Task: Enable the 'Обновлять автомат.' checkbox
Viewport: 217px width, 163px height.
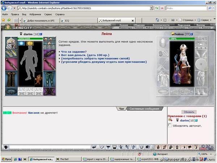Action: [170, 125]
